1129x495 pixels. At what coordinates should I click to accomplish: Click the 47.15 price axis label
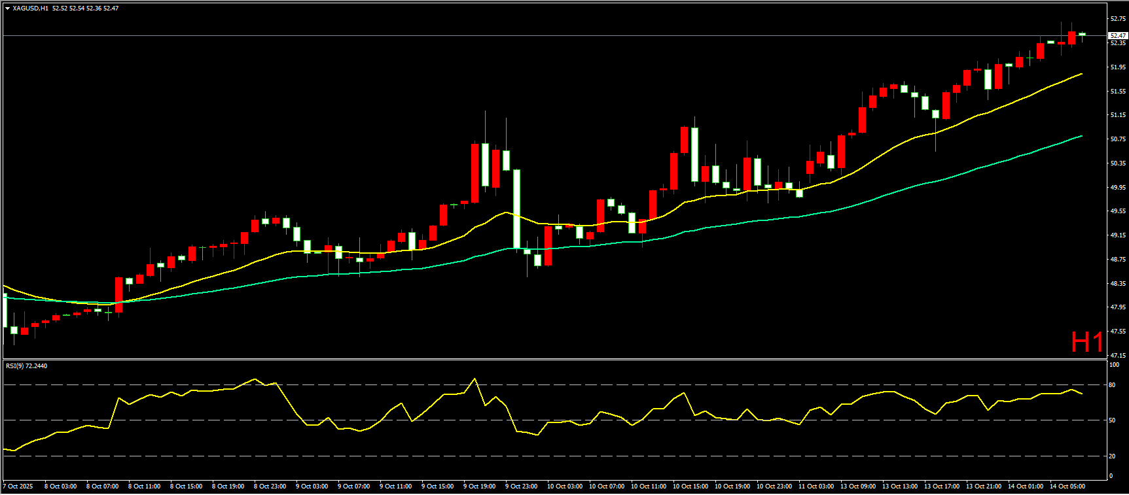point(1117,355)
